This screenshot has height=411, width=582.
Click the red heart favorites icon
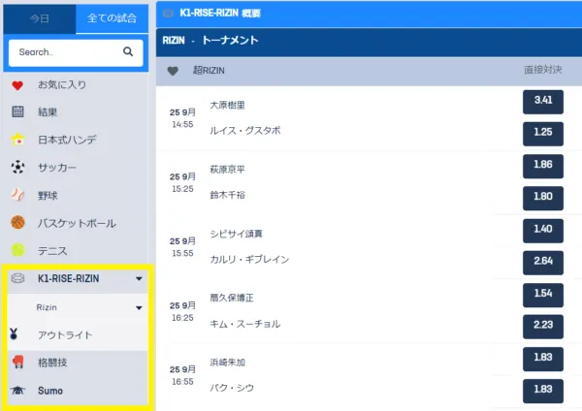click(17, 84)
